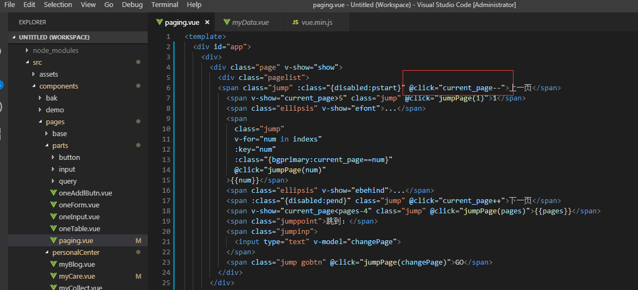Click the v-model="changePage" text in code
This screenshot has width=638, height=290.
(x=355, y=242)
